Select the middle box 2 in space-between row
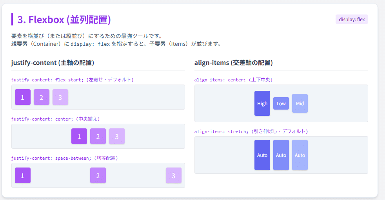This screenshot has height=200, width=385. (98, 175)
